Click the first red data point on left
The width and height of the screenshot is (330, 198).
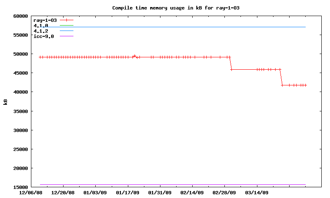[40, 57]
